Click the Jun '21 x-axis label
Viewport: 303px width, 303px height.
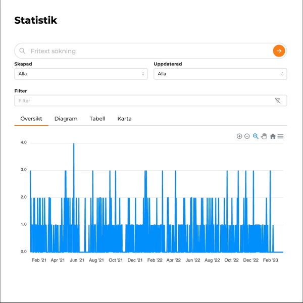(77, 260)
